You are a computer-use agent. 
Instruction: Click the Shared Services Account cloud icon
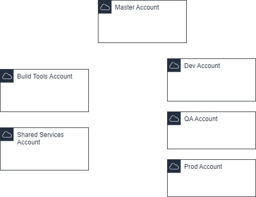[7, 134]
